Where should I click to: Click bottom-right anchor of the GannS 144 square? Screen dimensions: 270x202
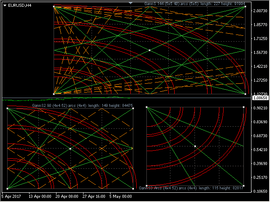(245, 94)
